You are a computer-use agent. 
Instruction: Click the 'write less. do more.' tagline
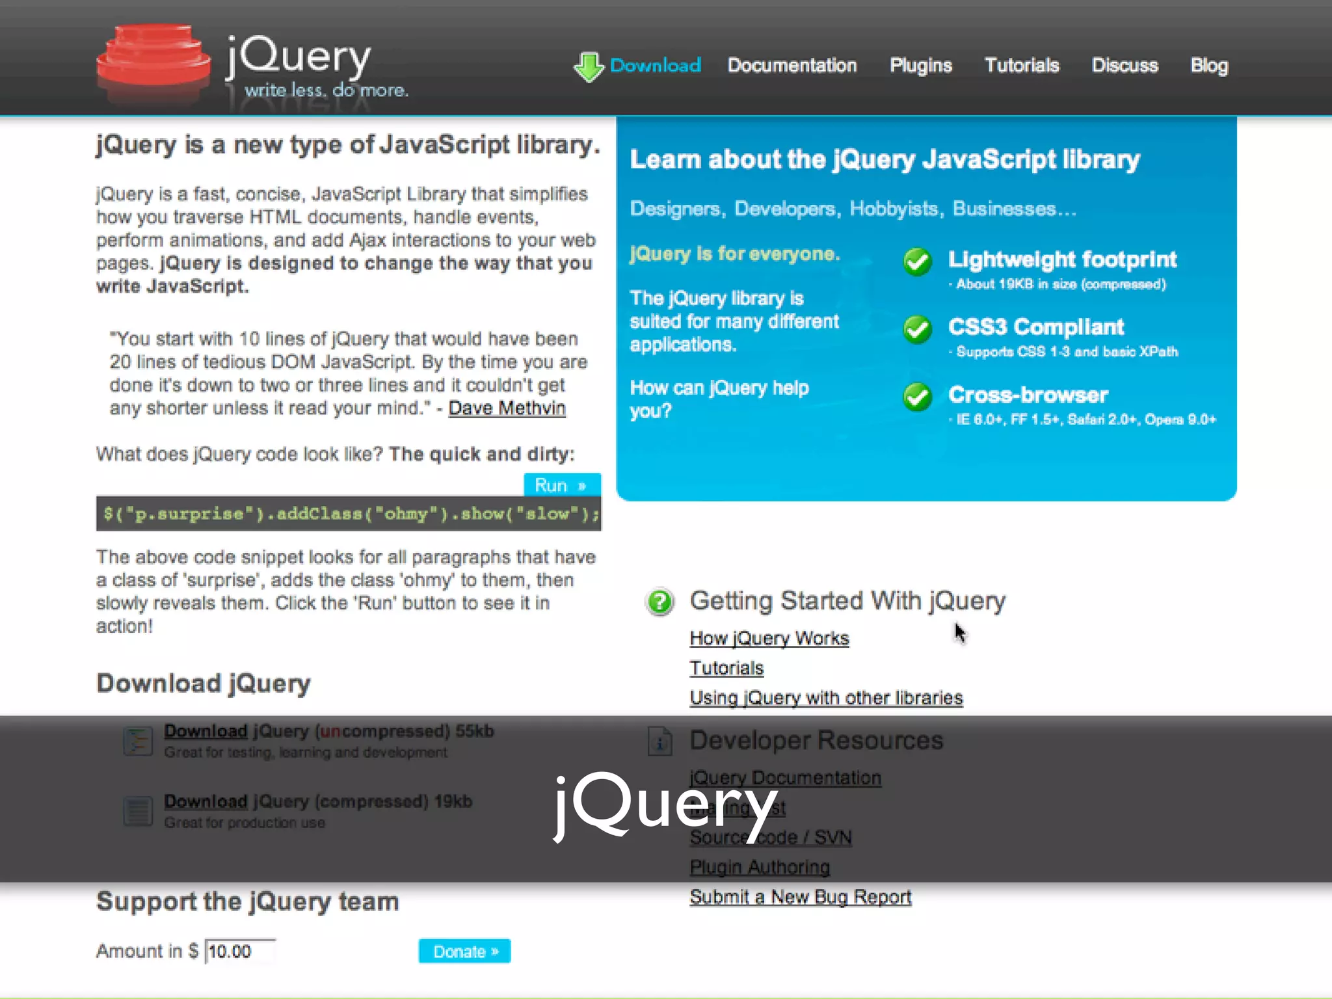[326, 90]
